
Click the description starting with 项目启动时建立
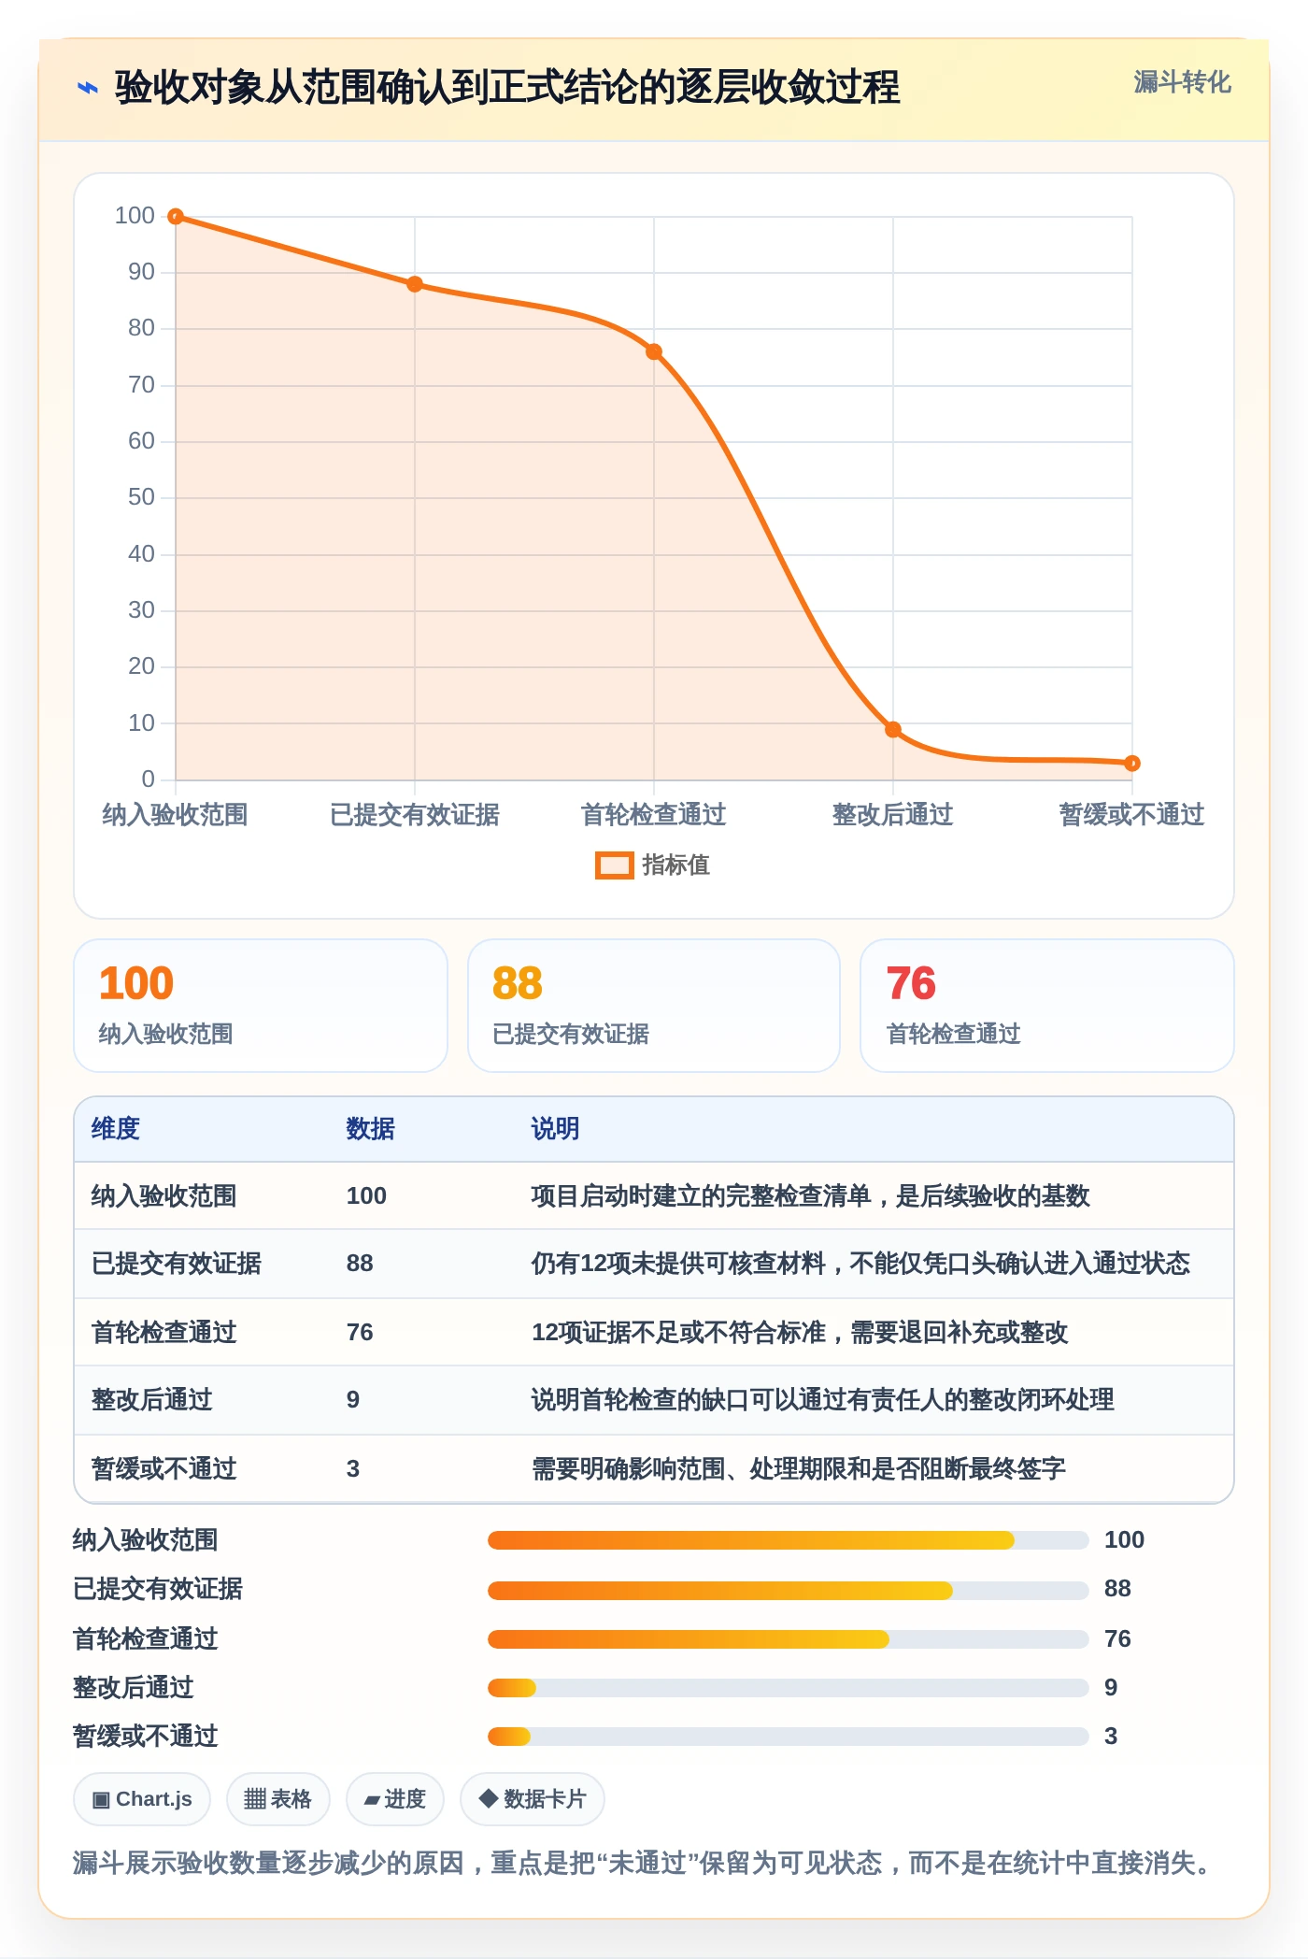811,1196
